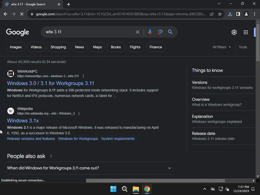Open the tab search chevron
This screenshot has height=195, width=260.
pos(219,4)
